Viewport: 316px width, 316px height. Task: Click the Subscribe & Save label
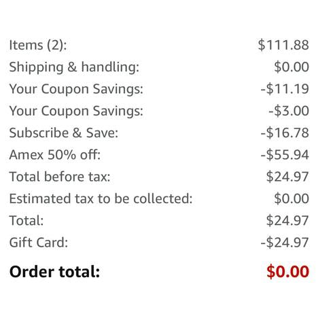point(64,133)
